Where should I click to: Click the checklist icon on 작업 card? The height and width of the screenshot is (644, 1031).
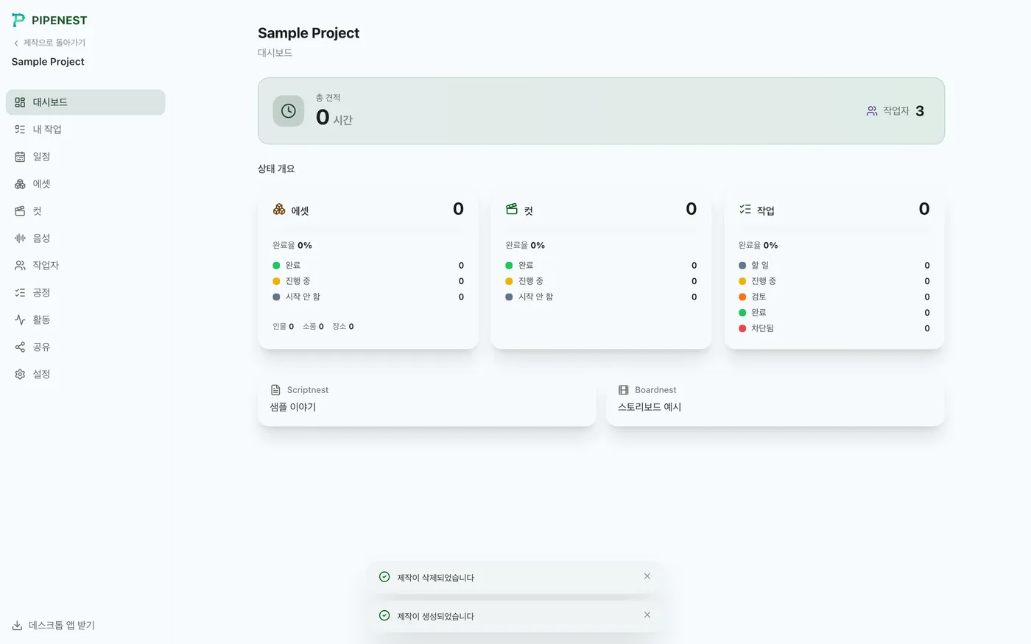[745, 210]
